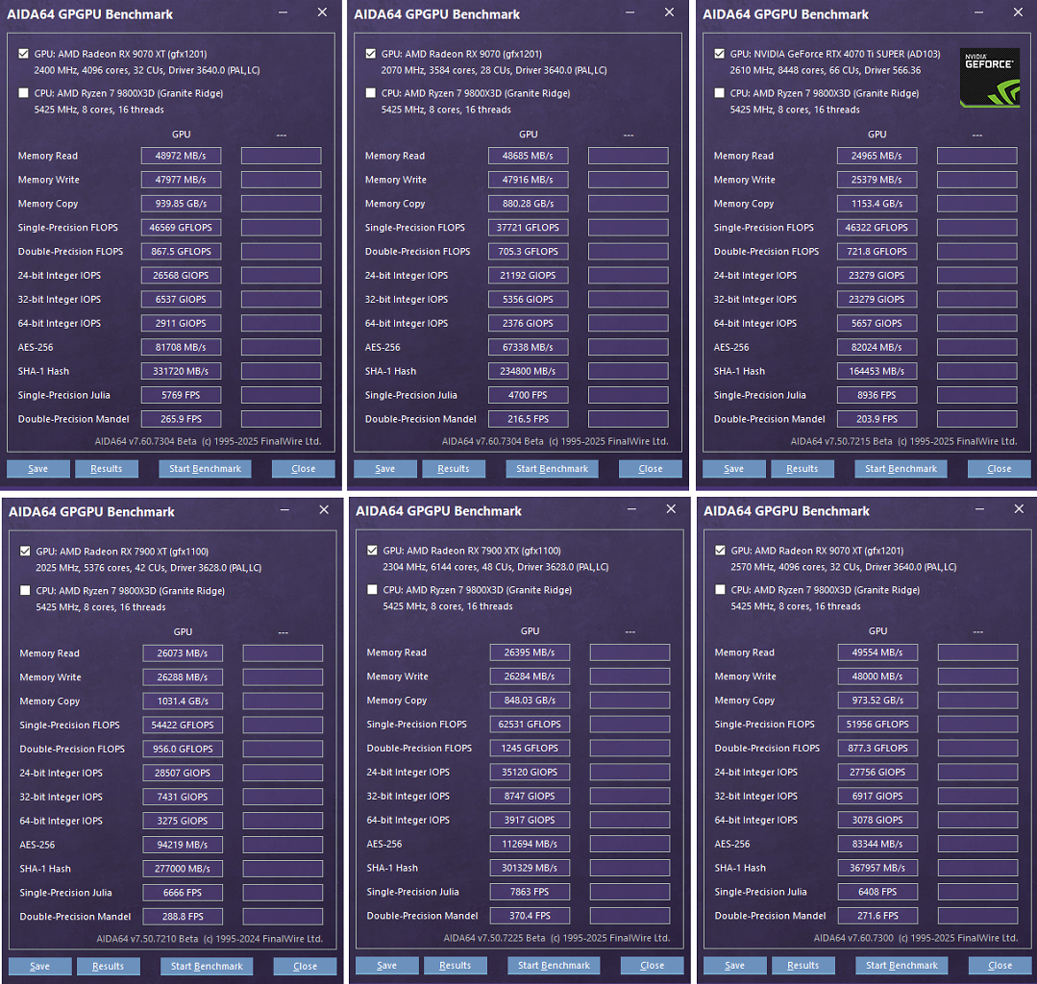This screenshot has width=1037, height=984.
Task: Open Results in RX 9070 XT 2400 MHz window
Action: [107, 469]
